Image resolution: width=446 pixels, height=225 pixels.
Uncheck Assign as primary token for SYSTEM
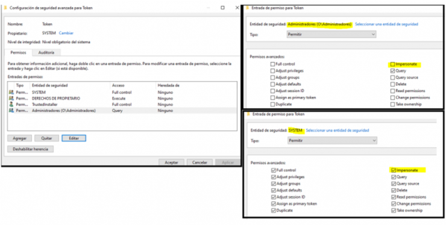point(274,204)
